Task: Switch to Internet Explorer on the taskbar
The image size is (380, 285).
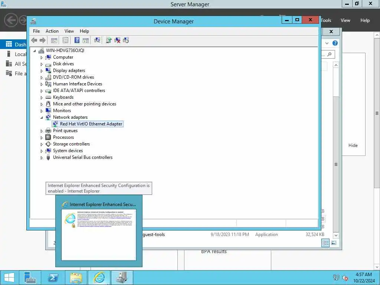Action: point(99,278)
